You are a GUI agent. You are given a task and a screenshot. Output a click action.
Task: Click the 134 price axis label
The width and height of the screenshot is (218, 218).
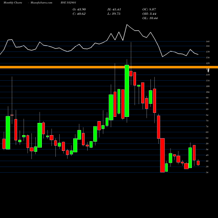coord(208,58)
